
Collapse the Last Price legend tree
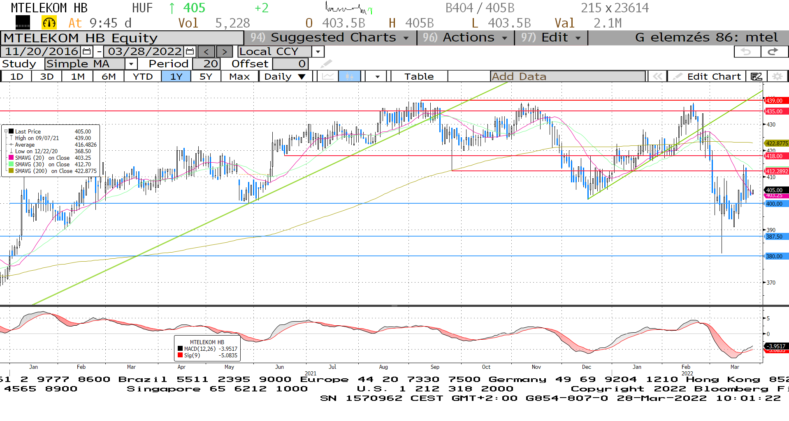coord(6,131)
